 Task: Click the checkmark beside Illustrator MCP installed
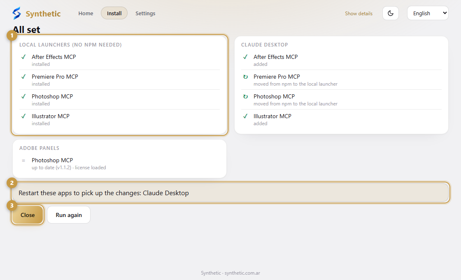coord(23,116)
